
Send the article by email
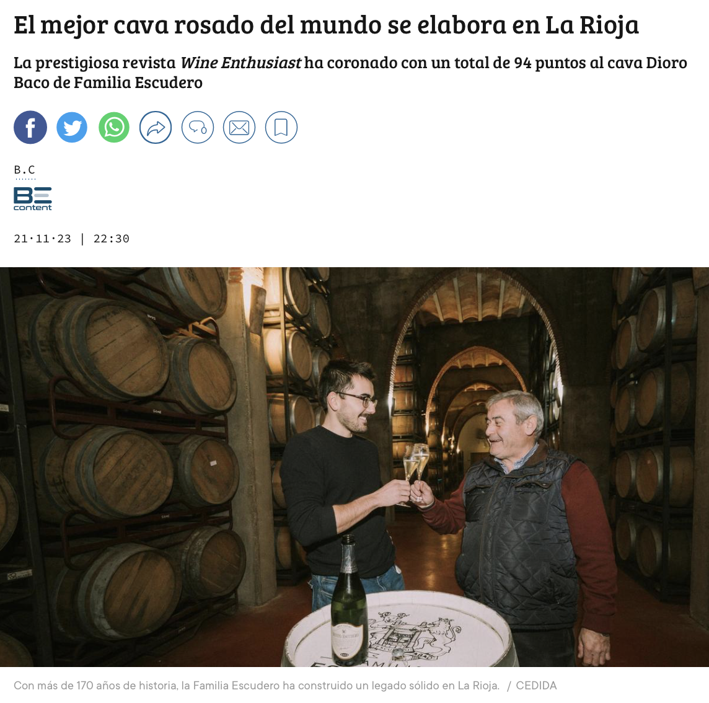point(239,128)
